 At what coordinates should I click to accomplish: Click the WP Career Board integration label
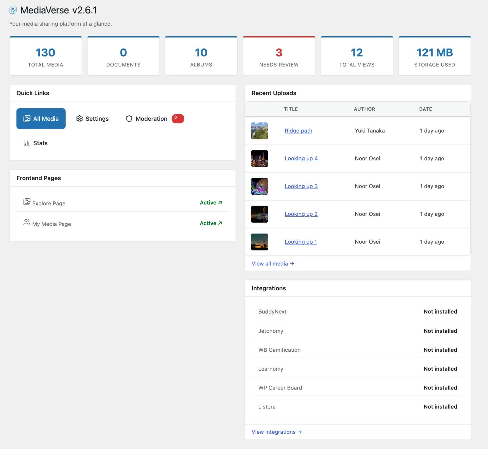(280, 388)
